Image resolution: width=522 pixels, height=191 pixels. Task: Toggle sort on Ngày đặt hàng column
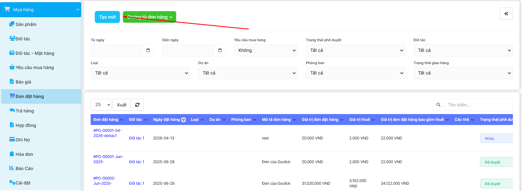click(x=183, y=120)
